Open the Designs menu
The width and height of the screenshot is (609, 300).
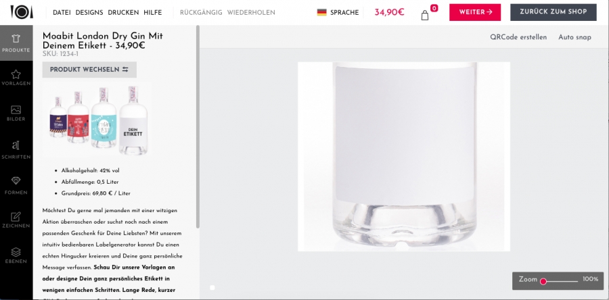click(89, 12)
